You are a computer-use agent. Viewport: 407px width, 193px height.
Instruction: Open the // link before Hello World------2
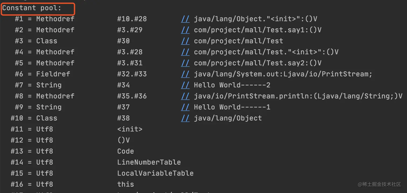[185, 85]
